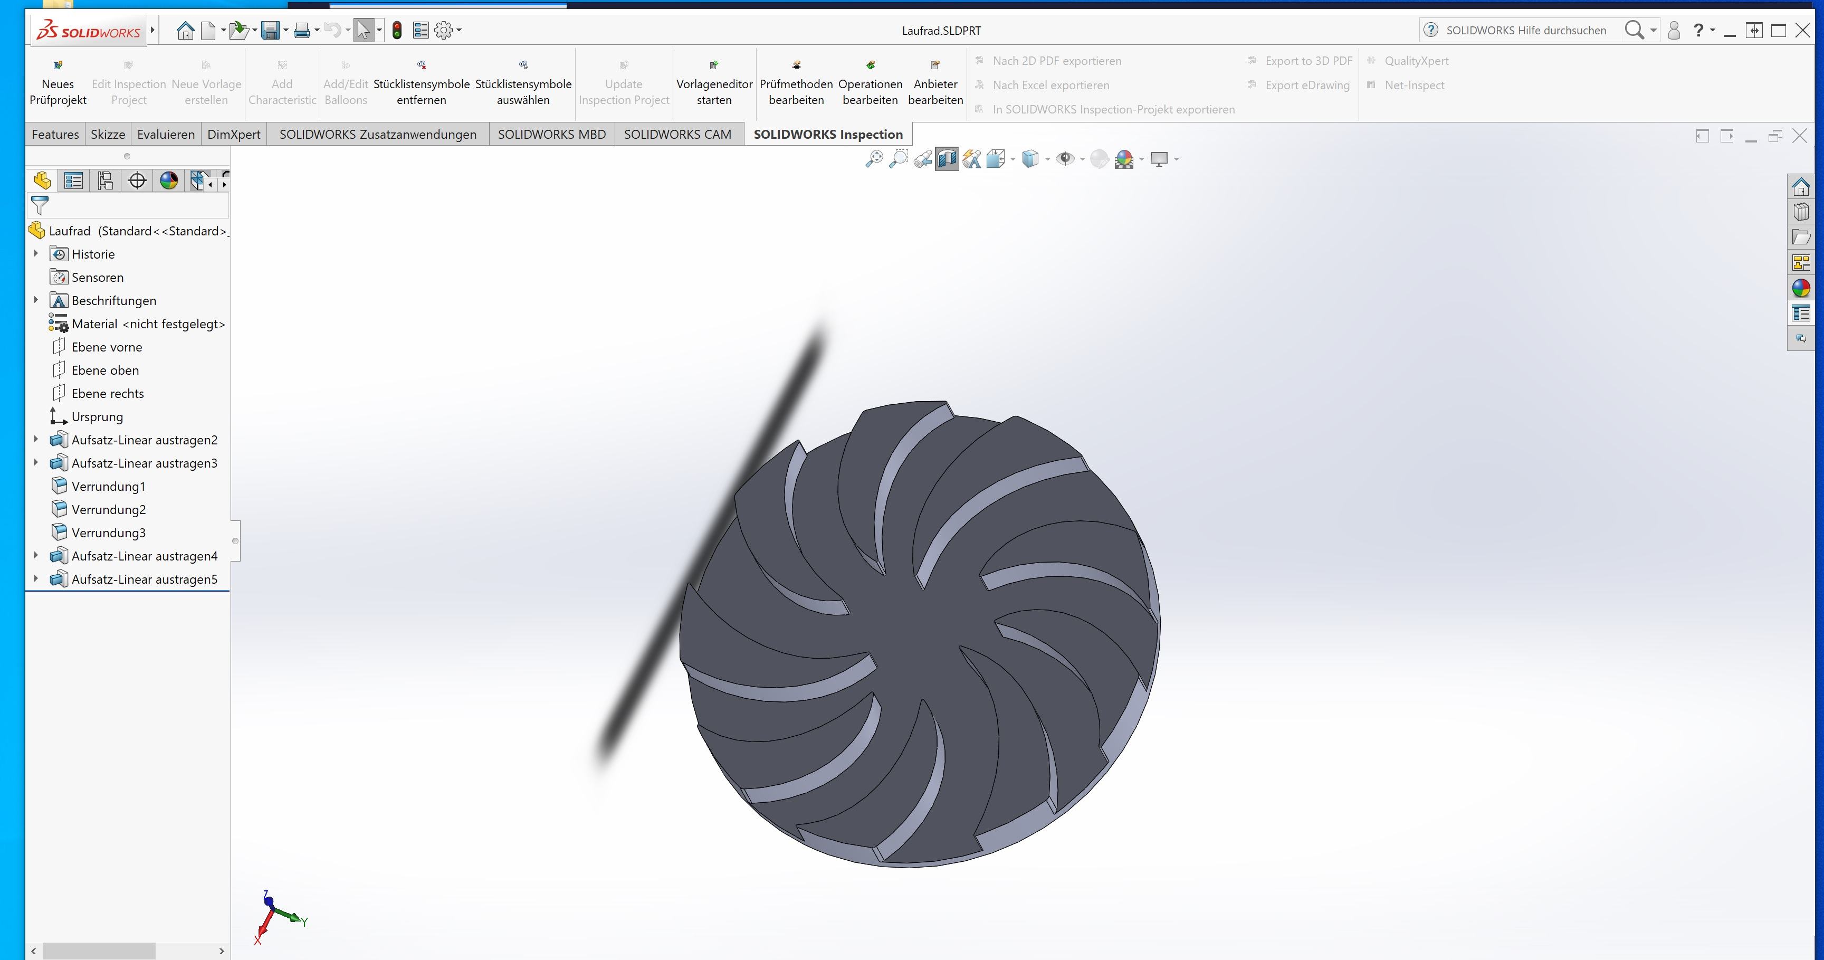Expand Aufsatz-Linear austragen4 node
1824x960 pixels.
click(x=36, y=556)
